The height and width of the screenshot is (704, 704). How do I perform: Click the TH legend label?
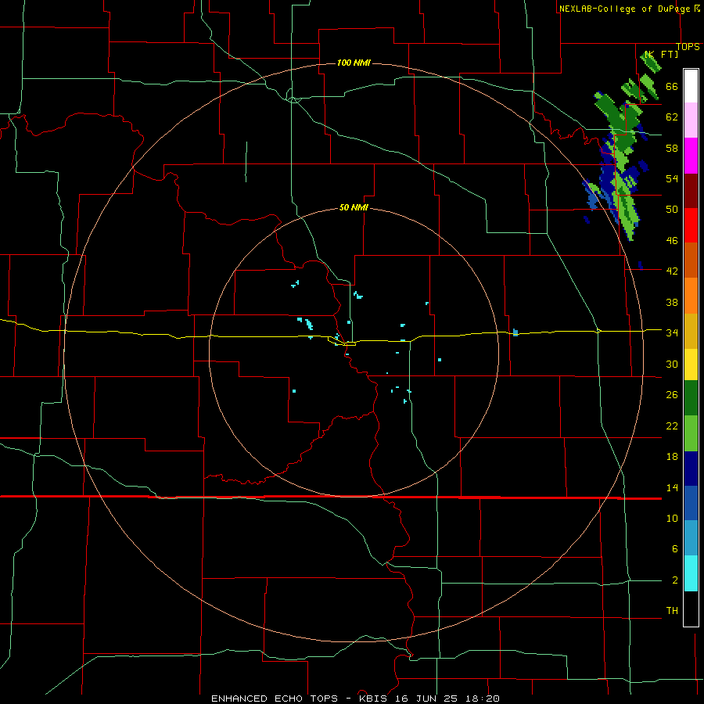[672, 611]
